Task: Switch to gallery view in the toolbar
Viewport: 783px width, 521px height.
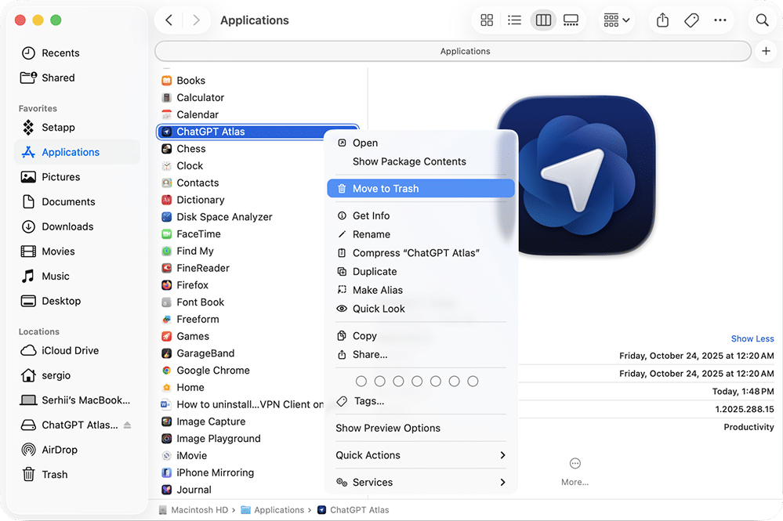Action: [x=571, y=20]
